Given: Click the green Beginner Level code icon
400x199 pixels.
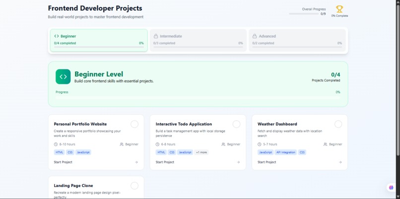Looking at the screenshot, I should (x=63, y=76).
